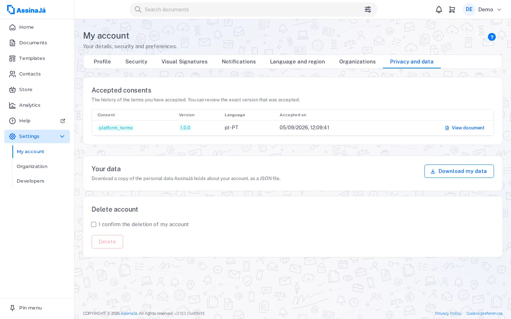Open Help external link icon
The image size is (511, 319).
tap(63, 121)
